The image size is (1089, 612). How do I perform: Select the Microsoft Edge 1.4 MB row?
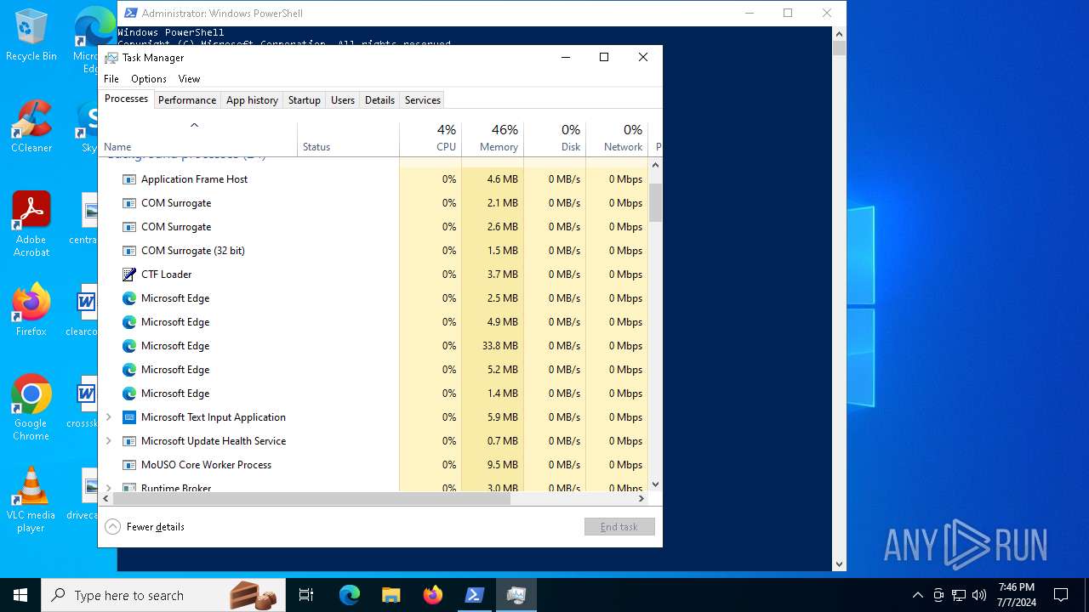point(374,394)
